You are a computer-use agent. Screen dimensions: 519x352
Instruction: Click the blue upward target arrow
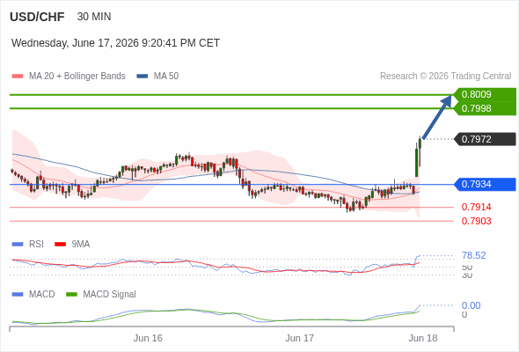click(x=437, y=117)
